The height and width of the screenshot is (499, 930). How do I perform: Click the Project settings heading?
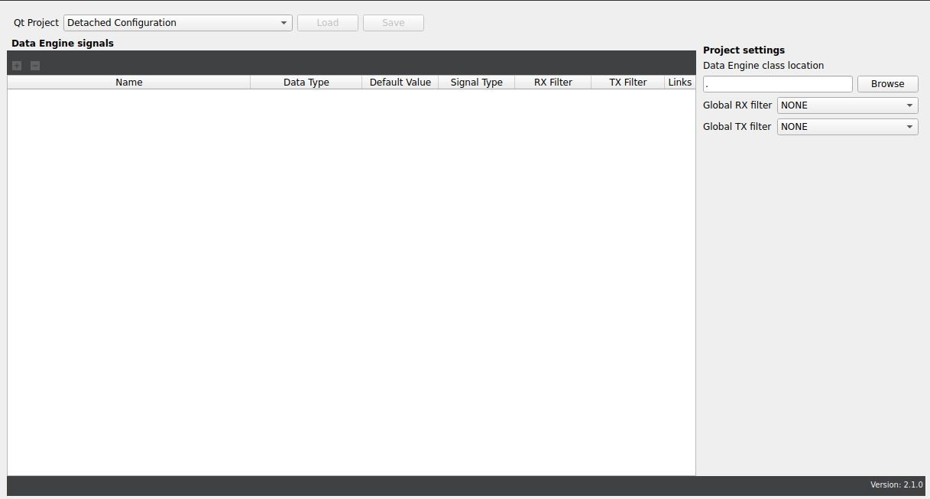[x=744, y=50]
